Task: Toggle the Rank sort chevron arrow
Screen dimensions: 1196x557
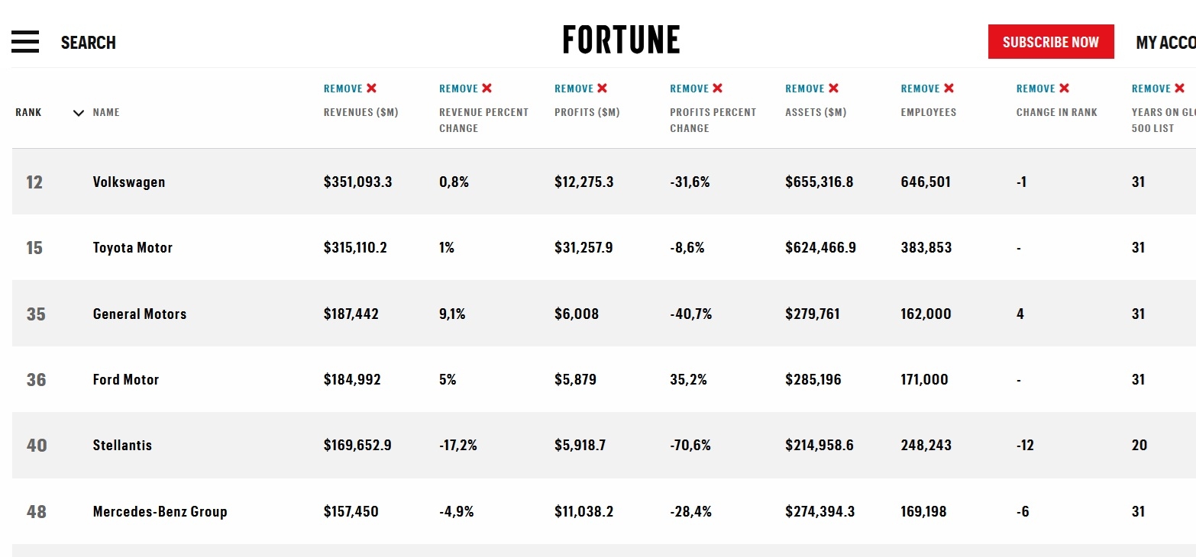Action: pos(78,113)
